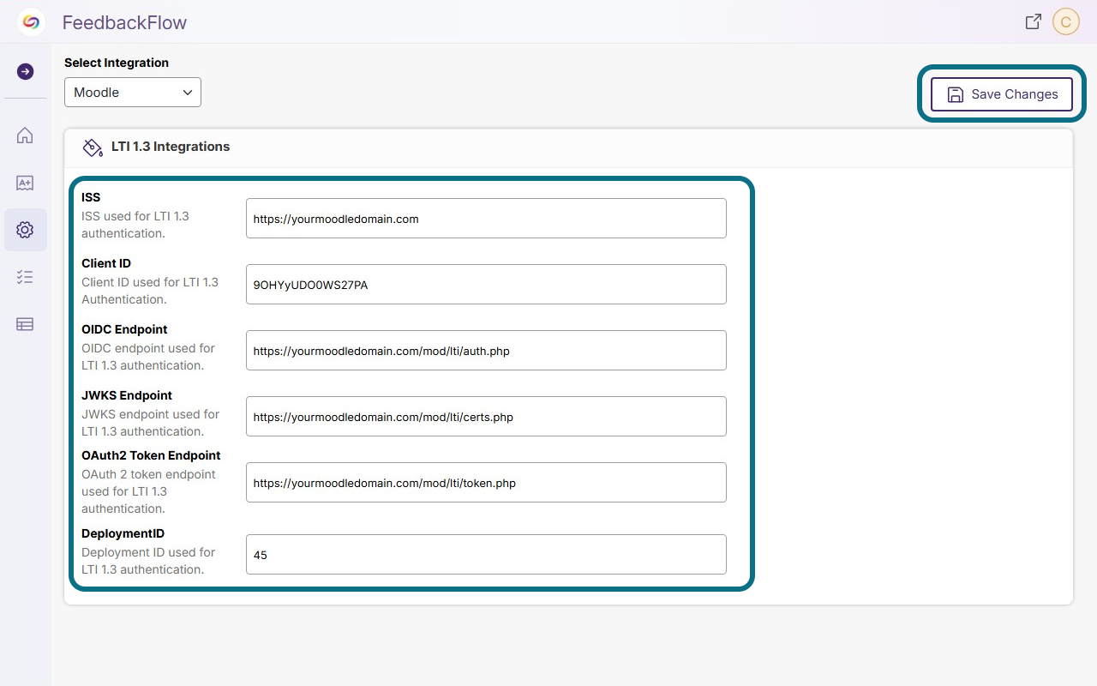Focus the OAuth2 Token Endpoint input field
The image size is (1097, 686).
(x=486, y=483)
